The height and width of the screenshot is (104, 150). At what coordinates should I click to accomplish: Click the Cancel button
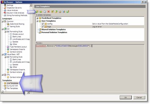pos(139,98)
